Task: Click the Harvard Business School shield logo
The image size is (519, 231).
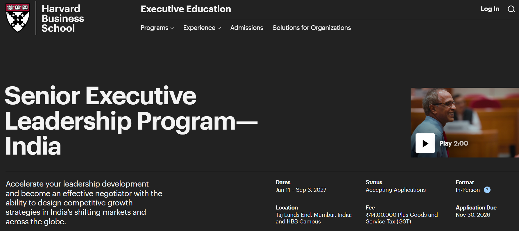Action: [18, 18]
